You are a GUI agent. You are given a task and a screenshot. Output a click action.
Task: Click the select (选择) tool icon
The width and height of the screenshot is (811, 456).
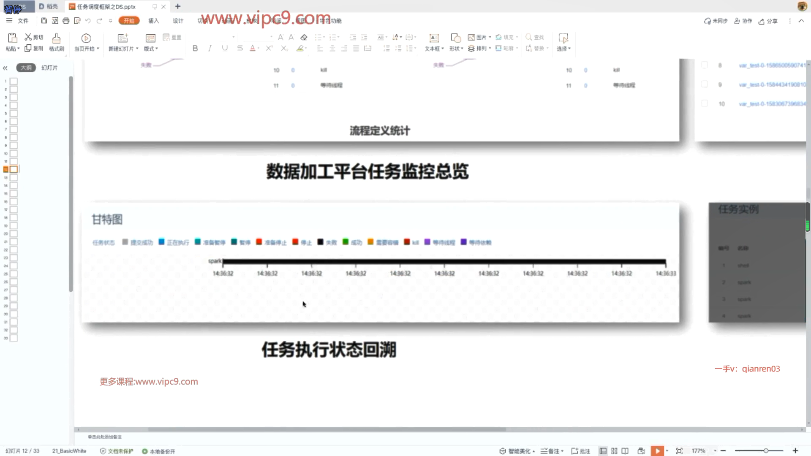pos(563,38)
